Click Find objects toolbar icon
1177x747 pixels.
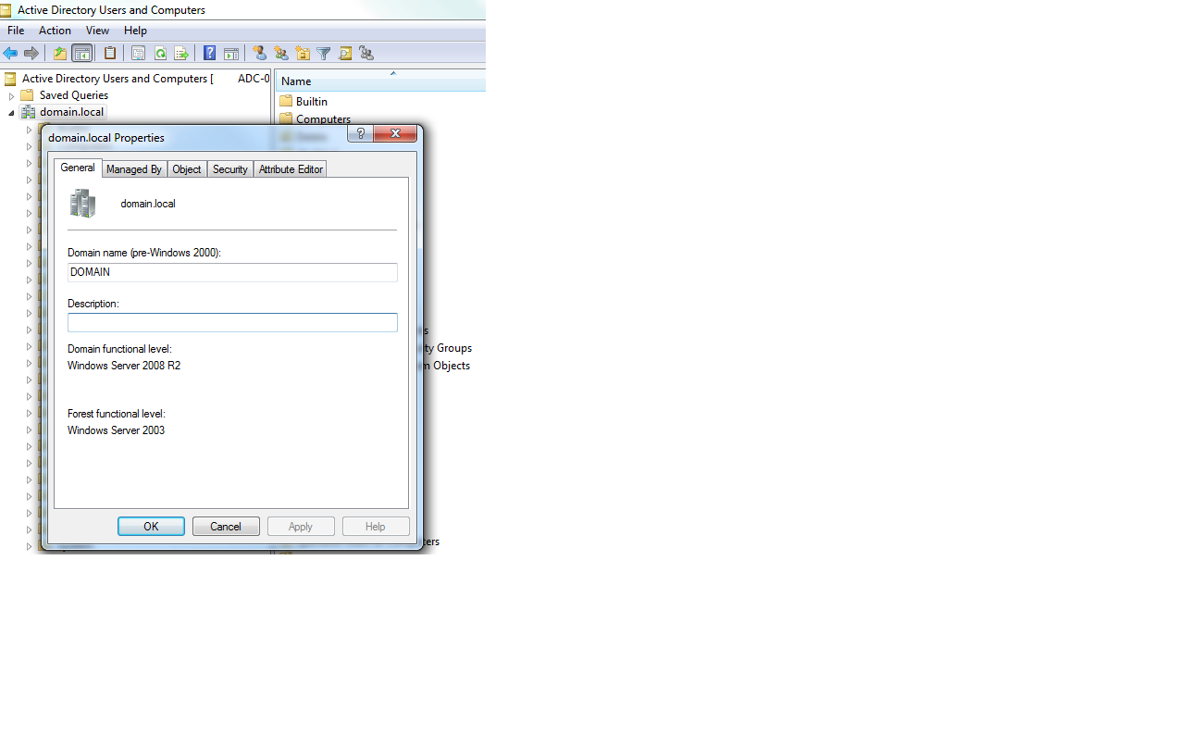tap(345, 54)
